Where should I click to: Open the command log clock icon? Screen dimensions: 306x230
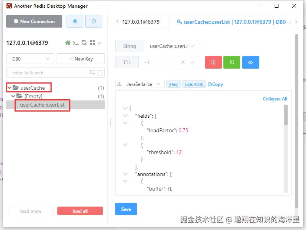[94, 21]
